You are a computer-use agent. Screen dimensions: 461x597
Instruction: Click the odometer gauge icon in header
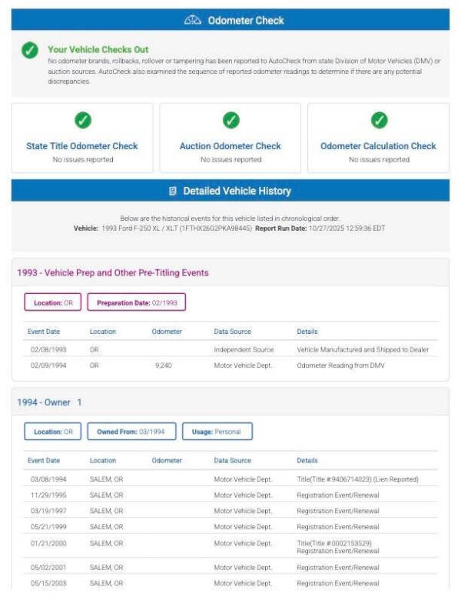coord(193,21)
